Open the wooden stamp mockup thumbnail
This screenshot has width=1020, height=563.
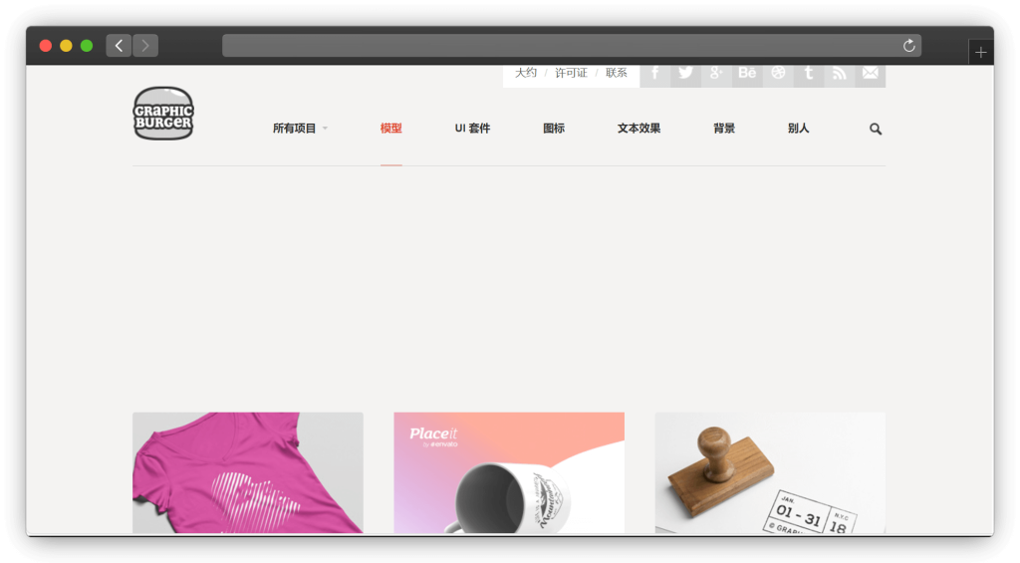pyautogui.click(x=770, y=472)
